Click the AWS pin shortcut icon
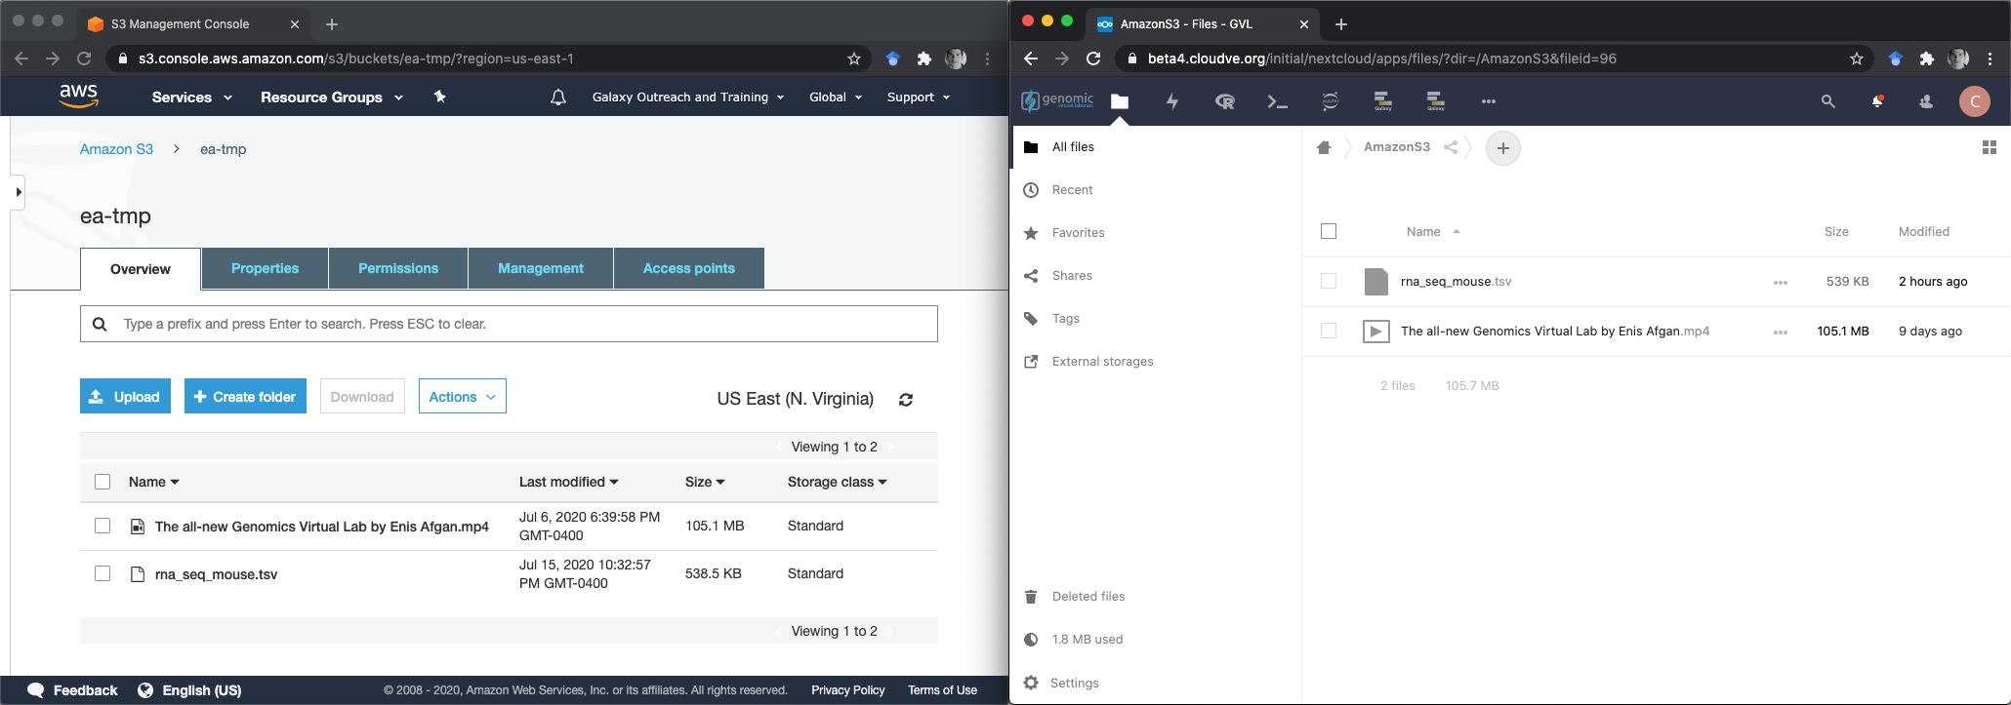This screenshot has height=705, width=2011. pos(440,97)
